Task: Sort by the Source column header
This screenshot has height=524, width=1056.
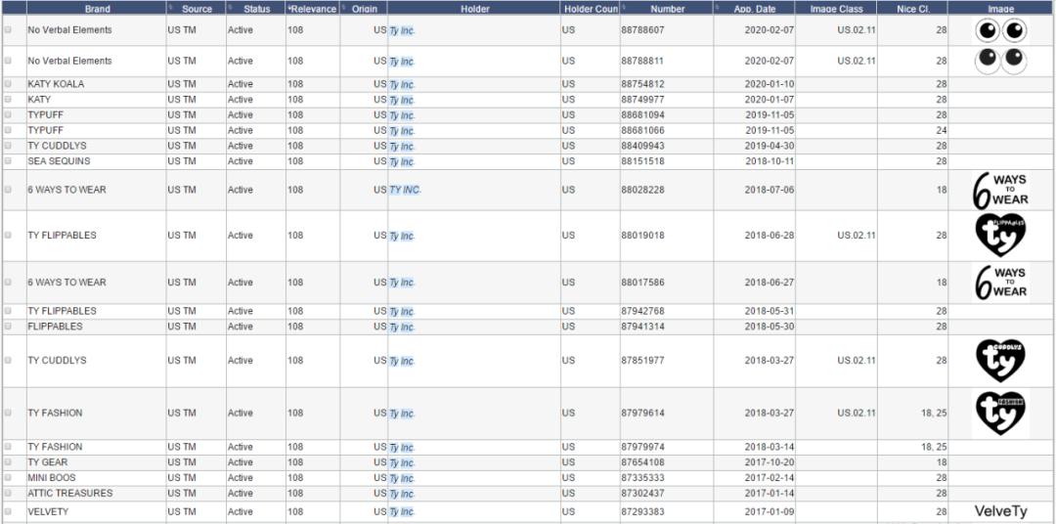Action: (196, 9)
